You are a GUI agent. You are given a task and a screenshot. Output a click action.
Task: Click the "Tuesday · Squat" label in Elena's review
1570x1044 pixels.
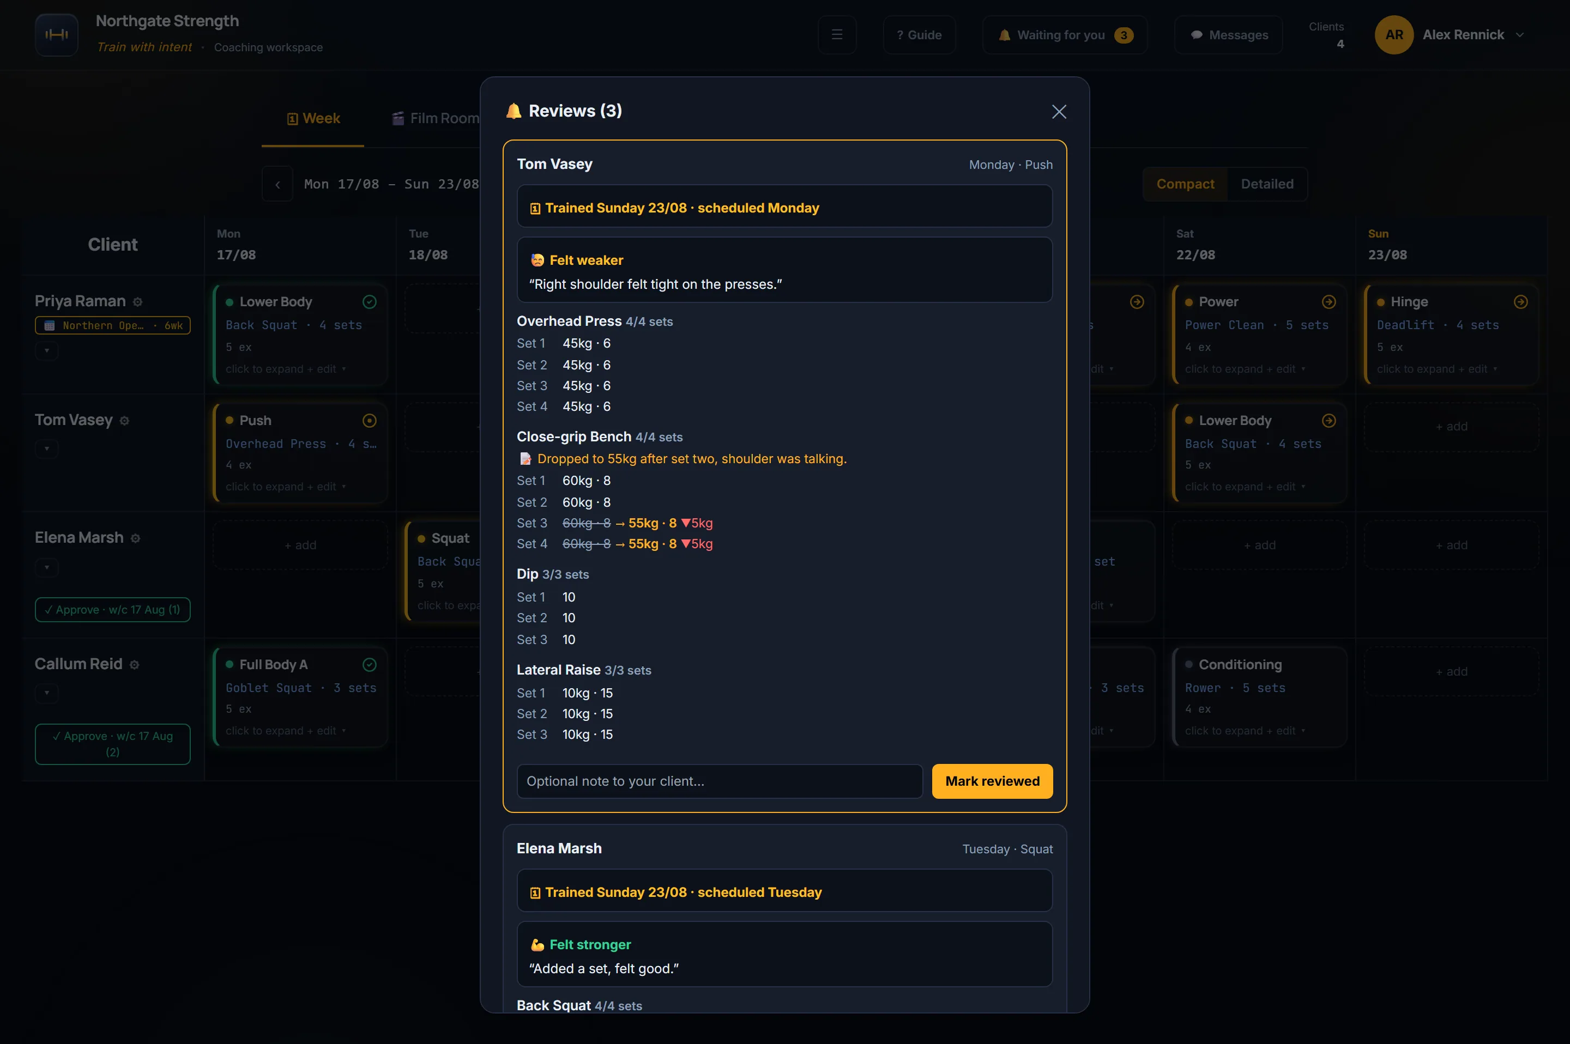[1007, 849]
